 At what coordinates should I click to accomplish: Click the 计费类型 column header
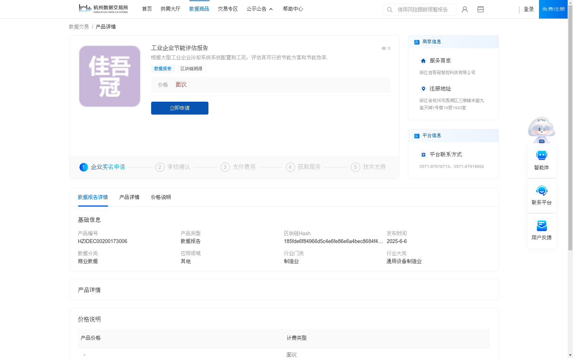click(x=297, y=338)
